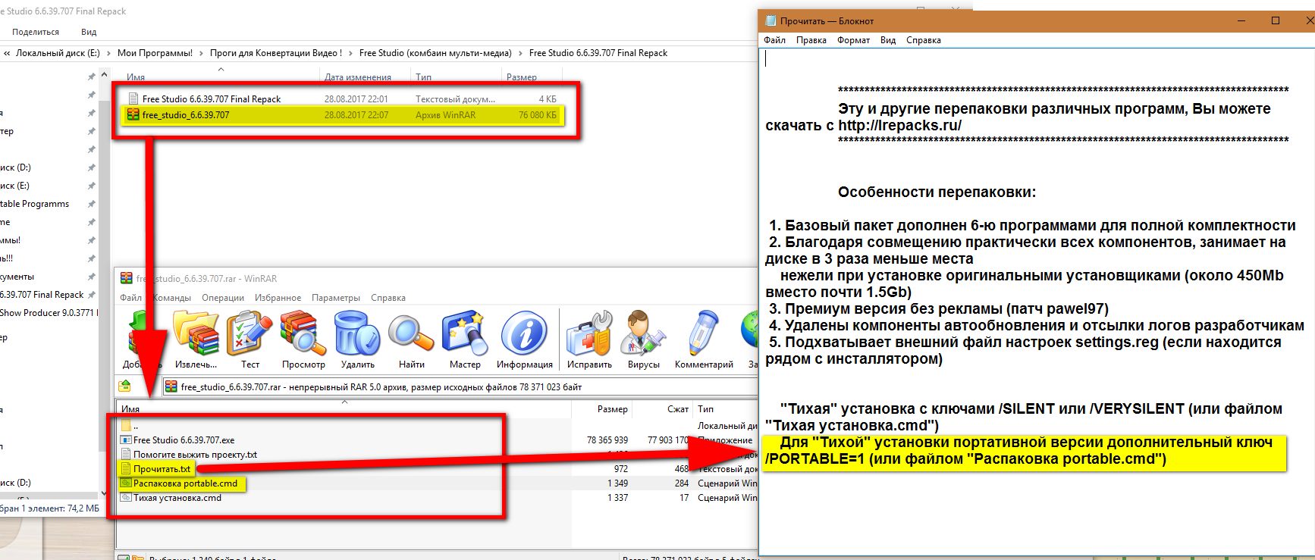Screen dimensions: 1315x560
Task: Sort Explorer files by Тип column
Action: (423, 77)
